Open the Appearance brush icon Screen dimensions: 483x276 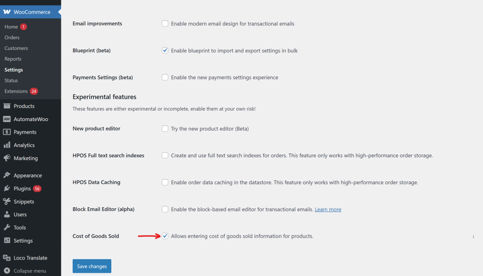7,175
